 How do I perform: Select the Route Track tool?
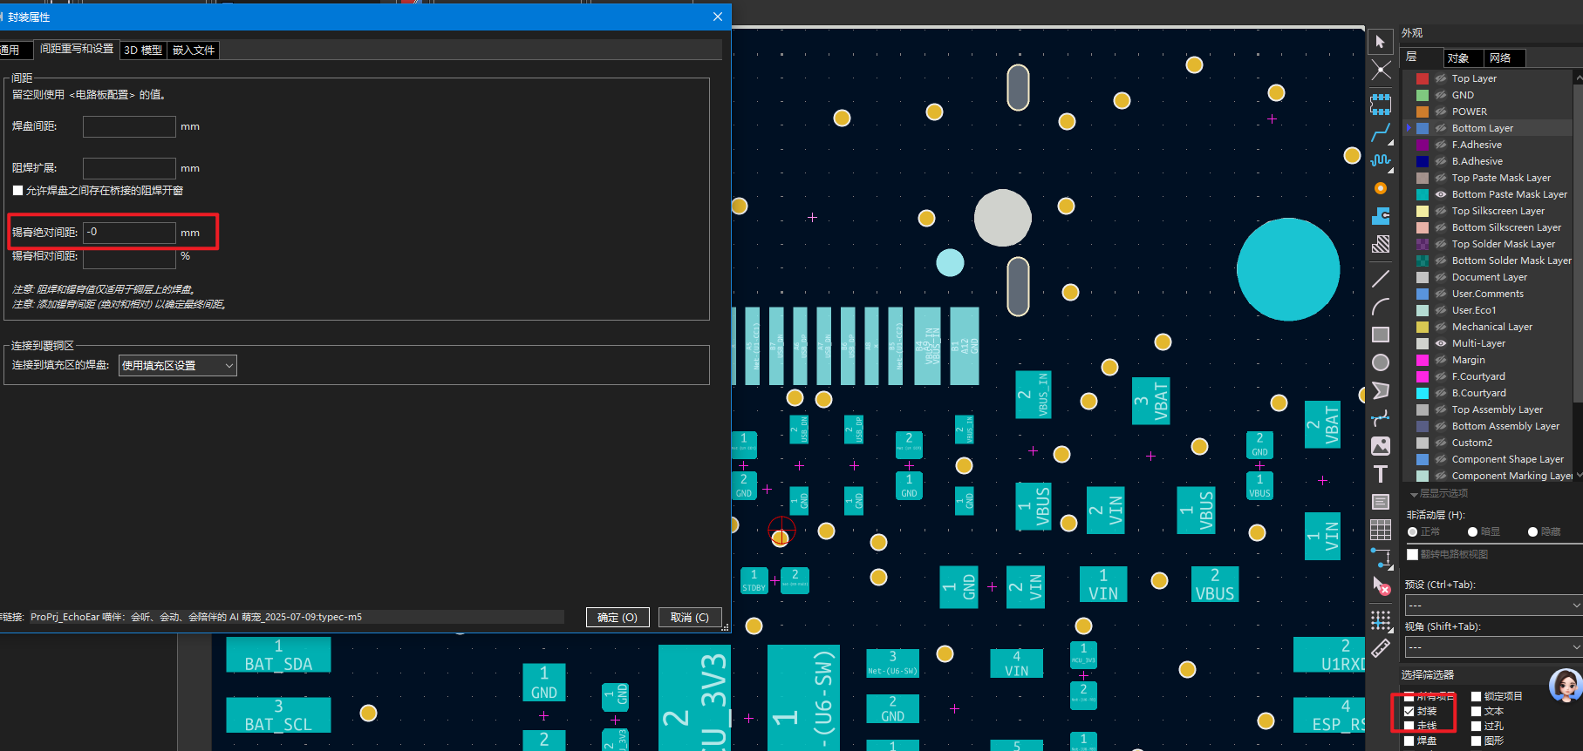(1380, 132)
